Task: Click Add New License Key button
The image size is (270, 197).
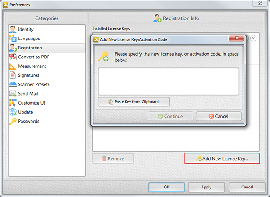Action: (222, 158)
